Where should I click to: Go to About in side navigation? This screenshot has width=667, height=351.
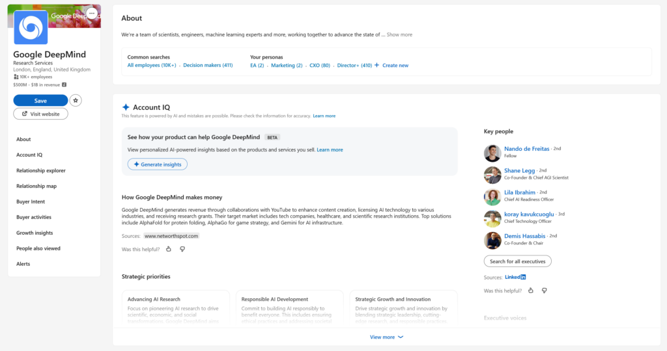pyautogui.click(x=23, y=139)
